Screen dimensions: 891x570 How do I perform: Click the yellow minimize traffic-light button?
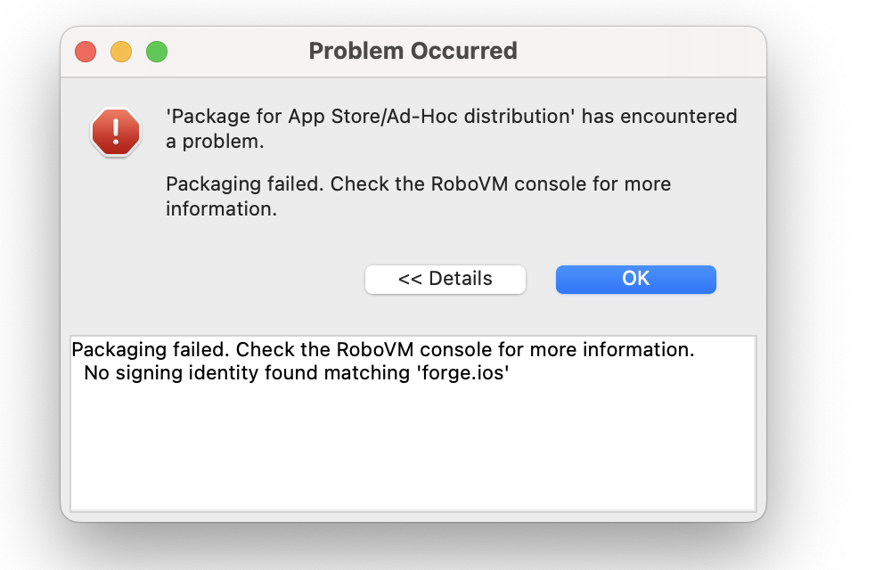121,51
